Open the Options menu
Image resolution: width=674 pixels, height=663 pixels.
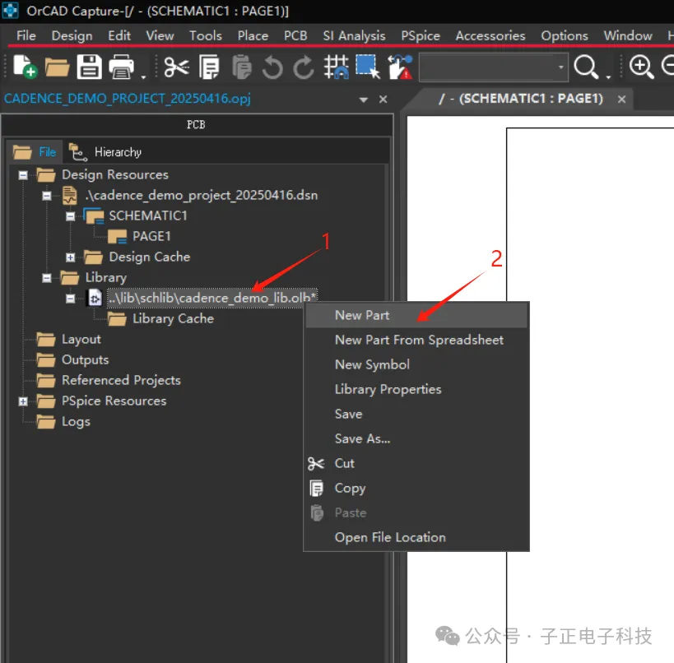point(565,35)
